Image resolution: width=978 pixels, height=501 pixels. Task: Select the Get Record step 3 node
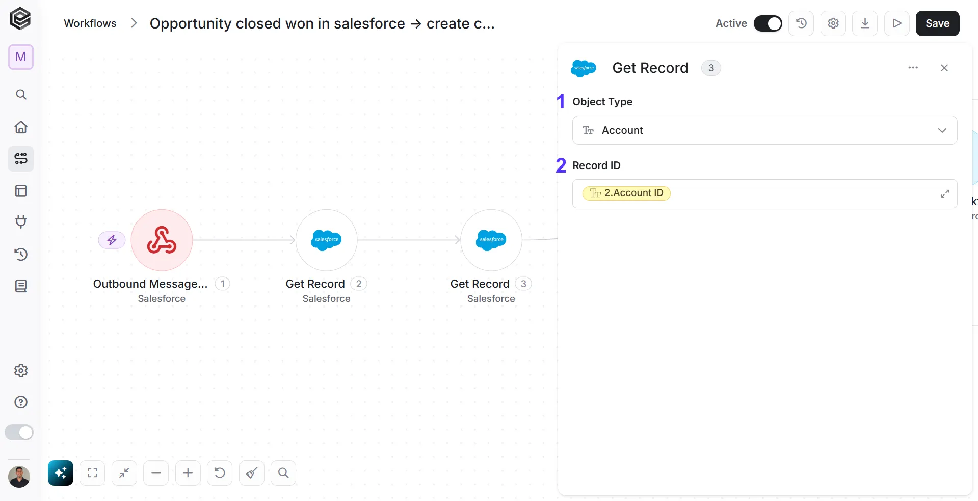491,240
